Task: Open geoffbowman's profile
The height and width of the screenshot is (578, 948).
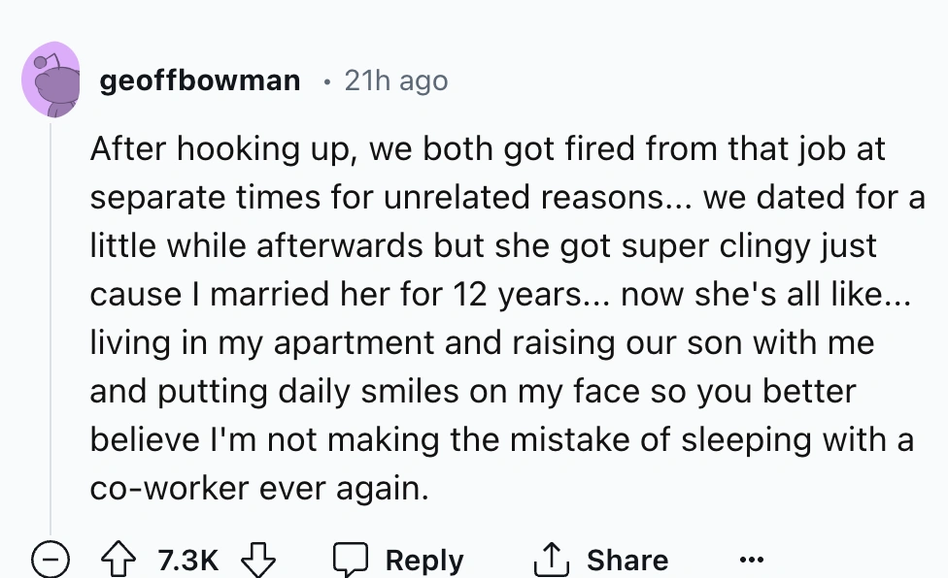Action: [200, 80]
